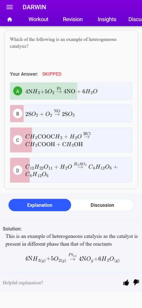Select option C circle badge
142x308 pixels.
point(18,140)
